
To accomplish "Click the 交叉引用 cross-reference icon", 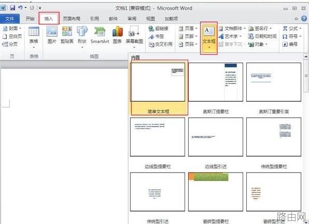I will click(x=160, y=44).
